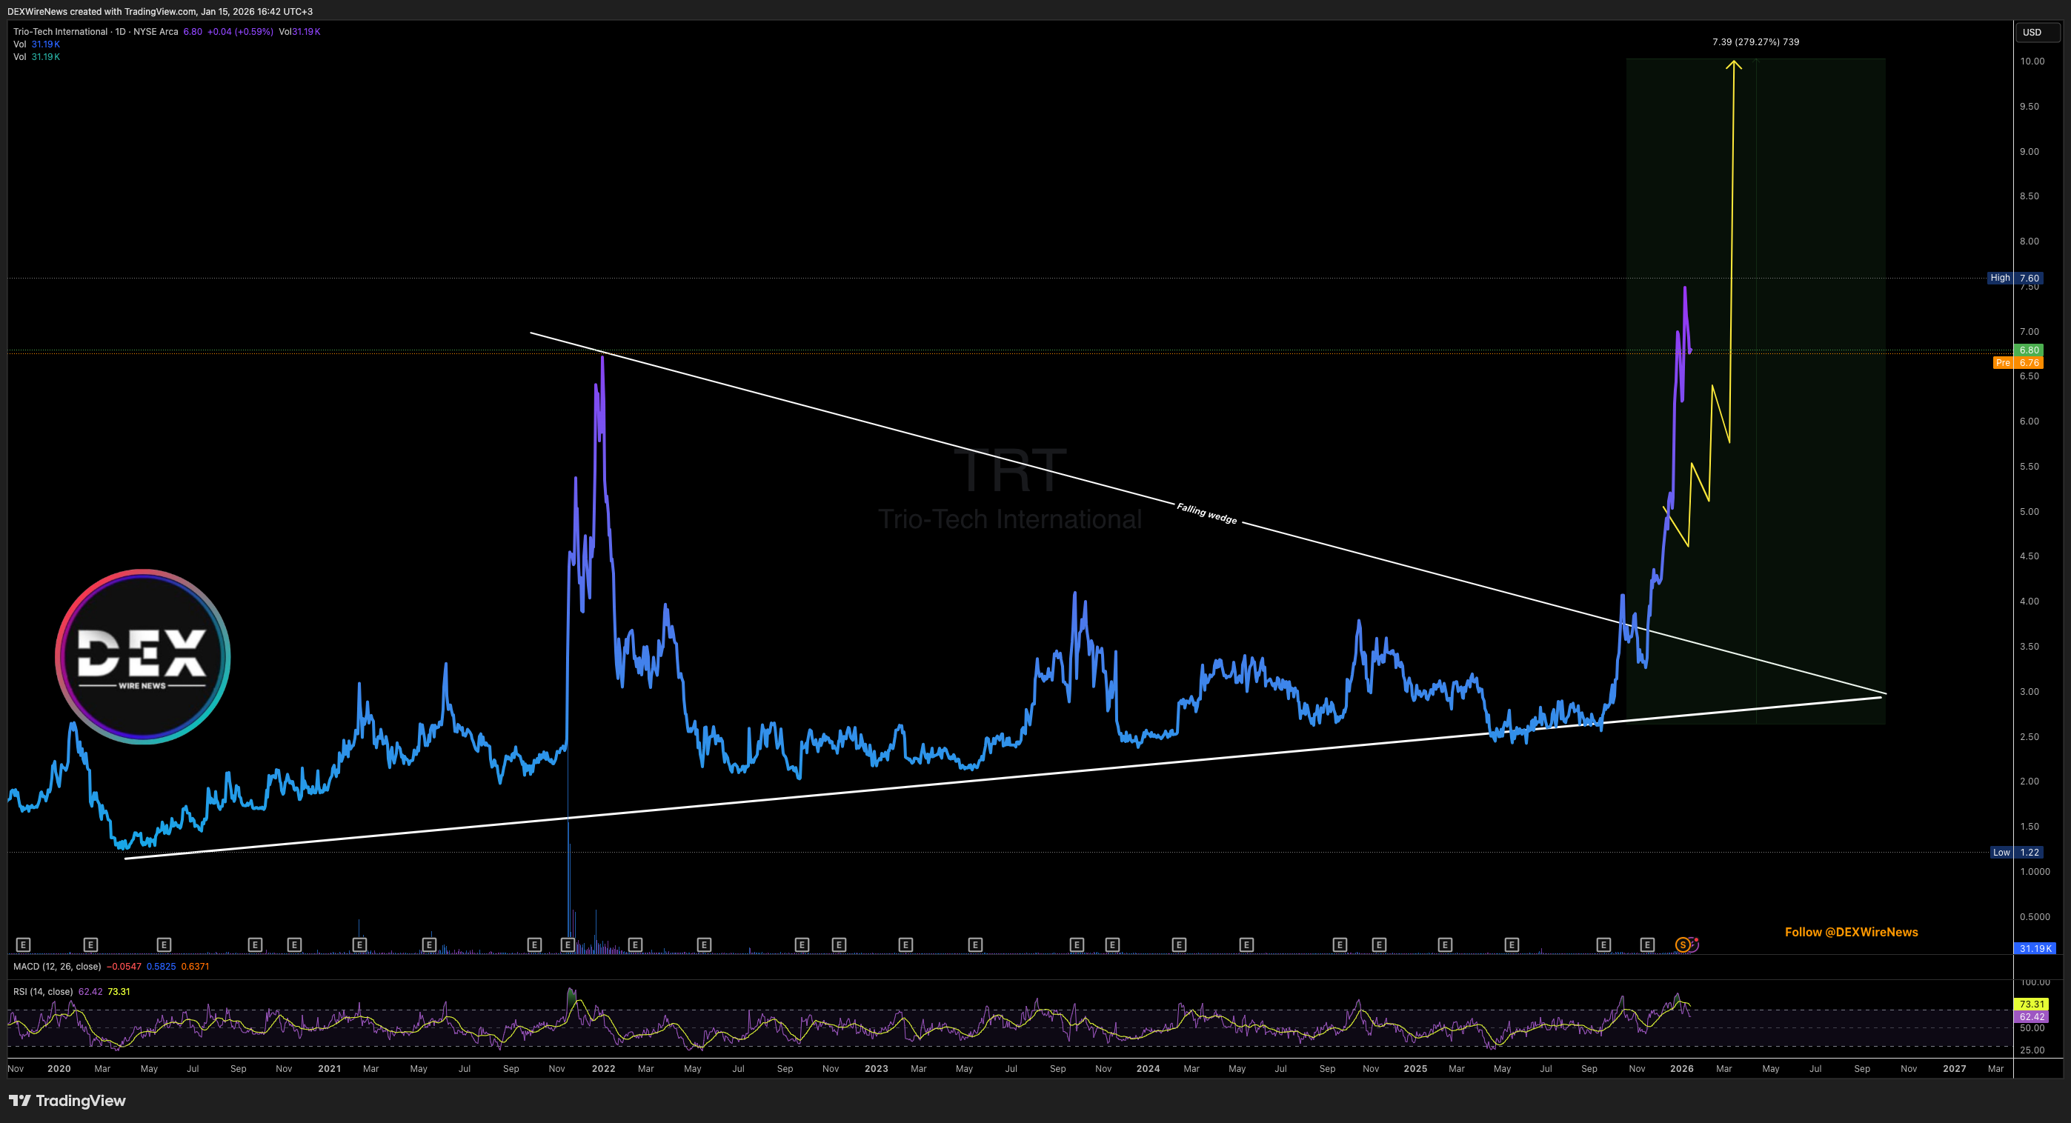Click the TradingView logo at the bottom left
2071x1123 pixels.
(x=67, y=1101)
